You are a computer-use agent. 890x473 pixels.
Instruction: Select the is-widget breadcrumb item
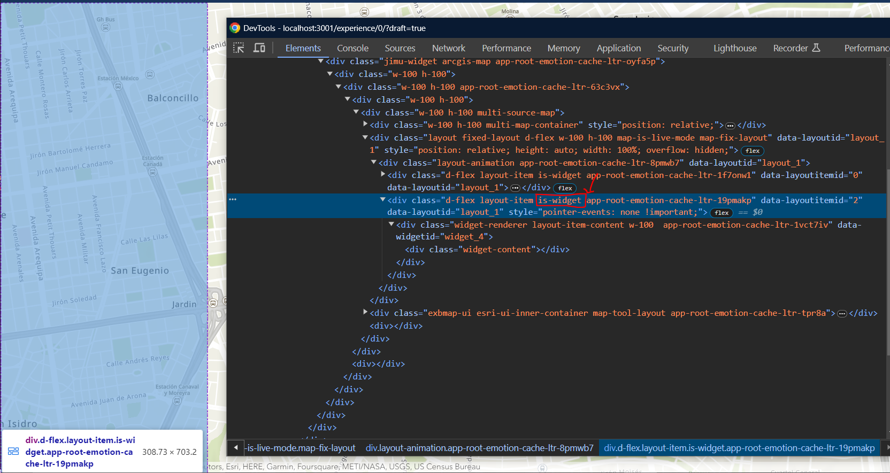(739, 448)
